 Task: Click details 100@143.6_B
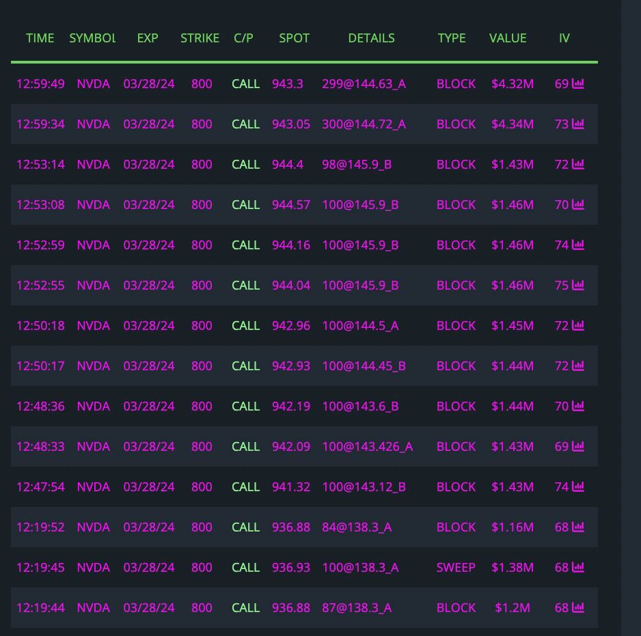[360, 406]
